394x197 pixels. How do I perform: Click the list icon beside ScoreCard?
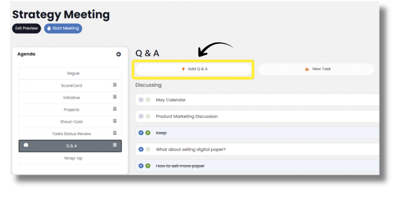(x=115, y=85)
